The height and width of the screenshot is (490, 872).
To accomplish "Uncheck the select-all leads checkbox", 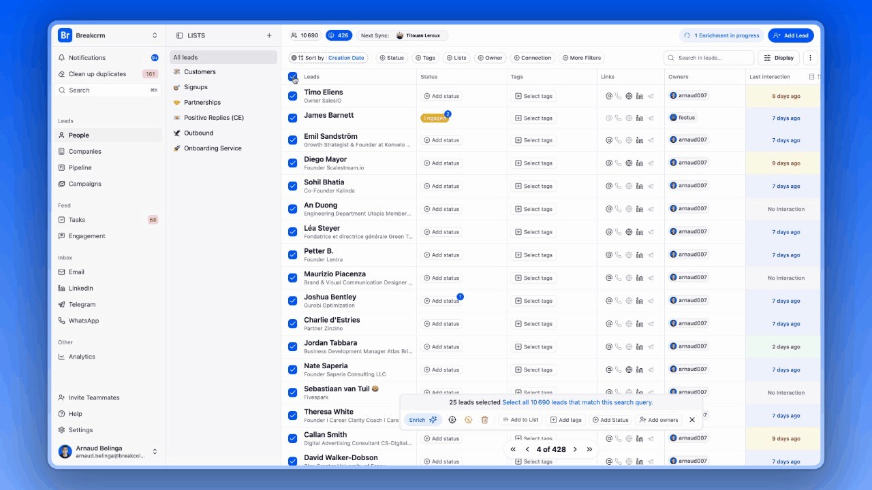I will click(x=293, y=76).
